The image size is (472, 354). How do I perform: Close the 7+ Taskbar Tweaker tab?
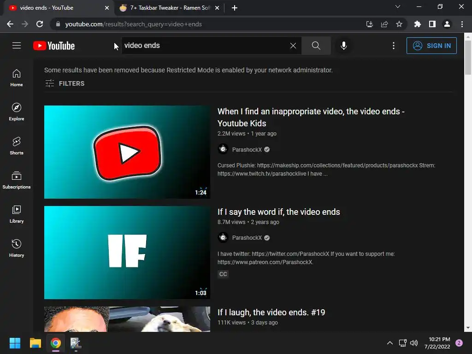[217, 8]
